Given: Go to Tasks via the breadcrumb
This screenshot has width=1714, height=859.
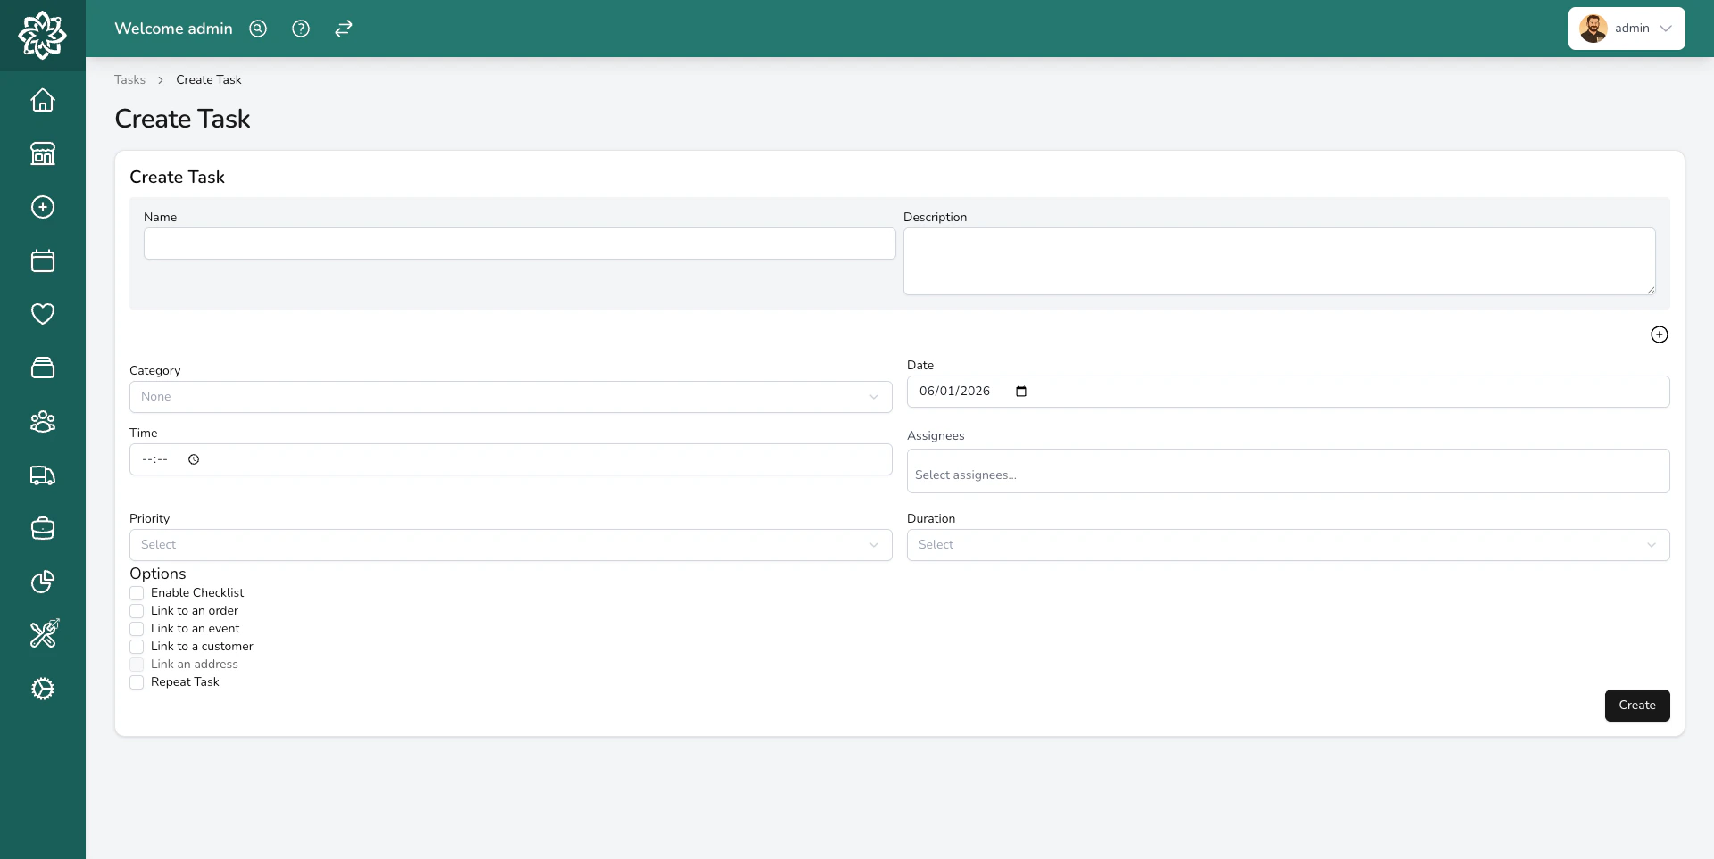Looking at the screenshot, I should [129, 79].
